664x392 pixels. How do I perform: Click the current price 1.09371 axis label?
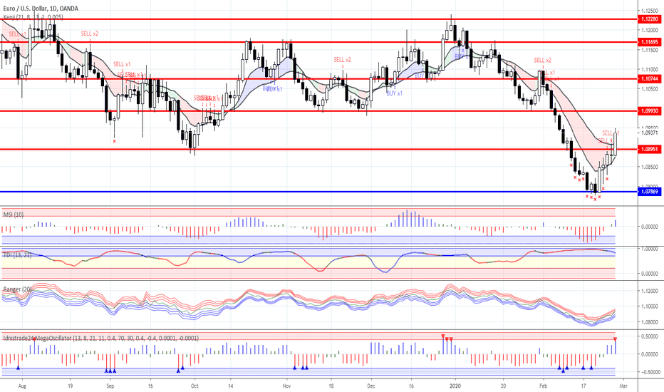pyautogui.click(x=649, y=133)
